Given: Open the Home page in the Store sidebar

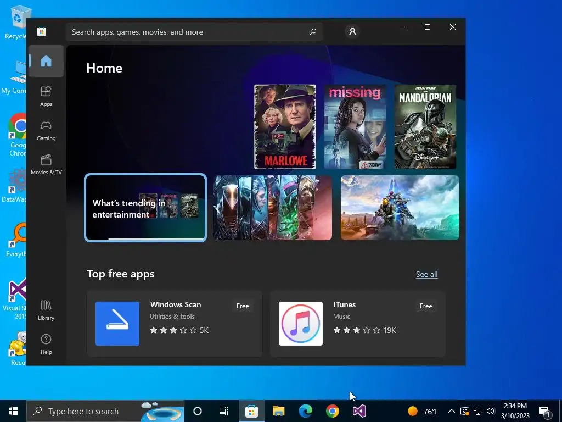Looking at the screenshot, I should 46,61.
